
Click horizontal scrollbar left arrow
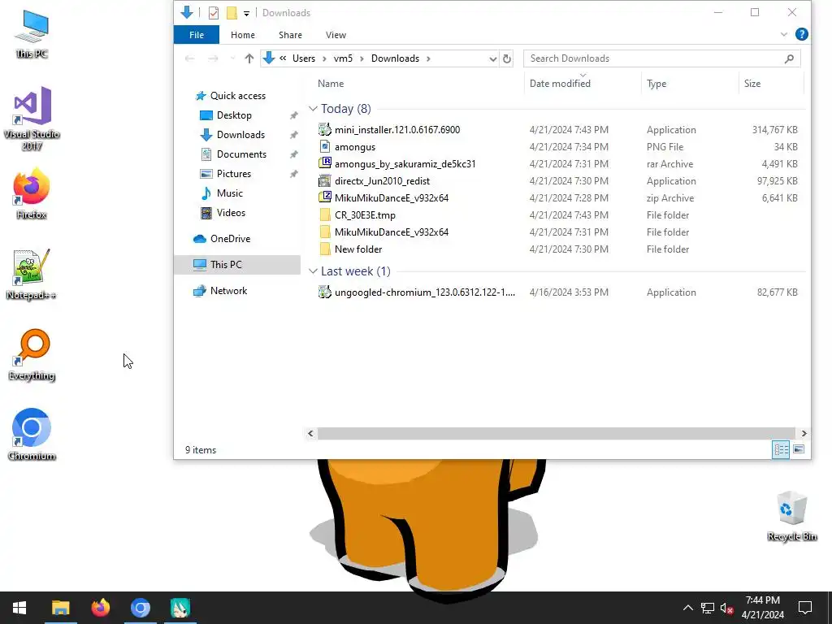(311, 434)
